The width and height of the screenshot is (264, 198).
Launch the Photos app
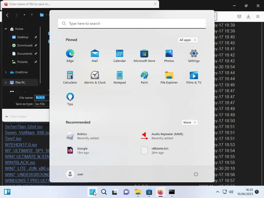click(169, 56)
